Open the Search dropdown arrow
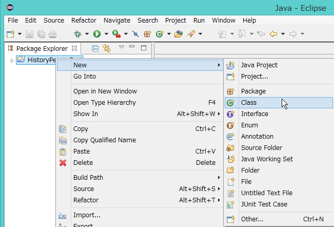 (200, 34)
